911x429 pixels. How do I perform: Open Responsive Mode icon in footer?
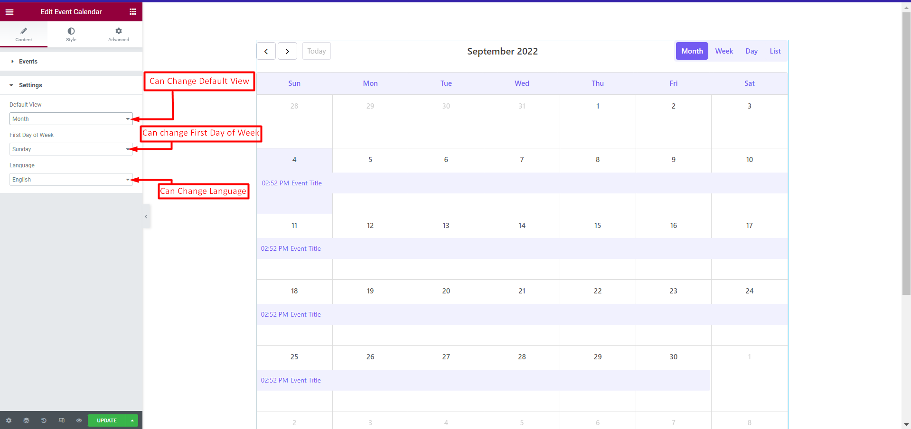coord(61,420)
